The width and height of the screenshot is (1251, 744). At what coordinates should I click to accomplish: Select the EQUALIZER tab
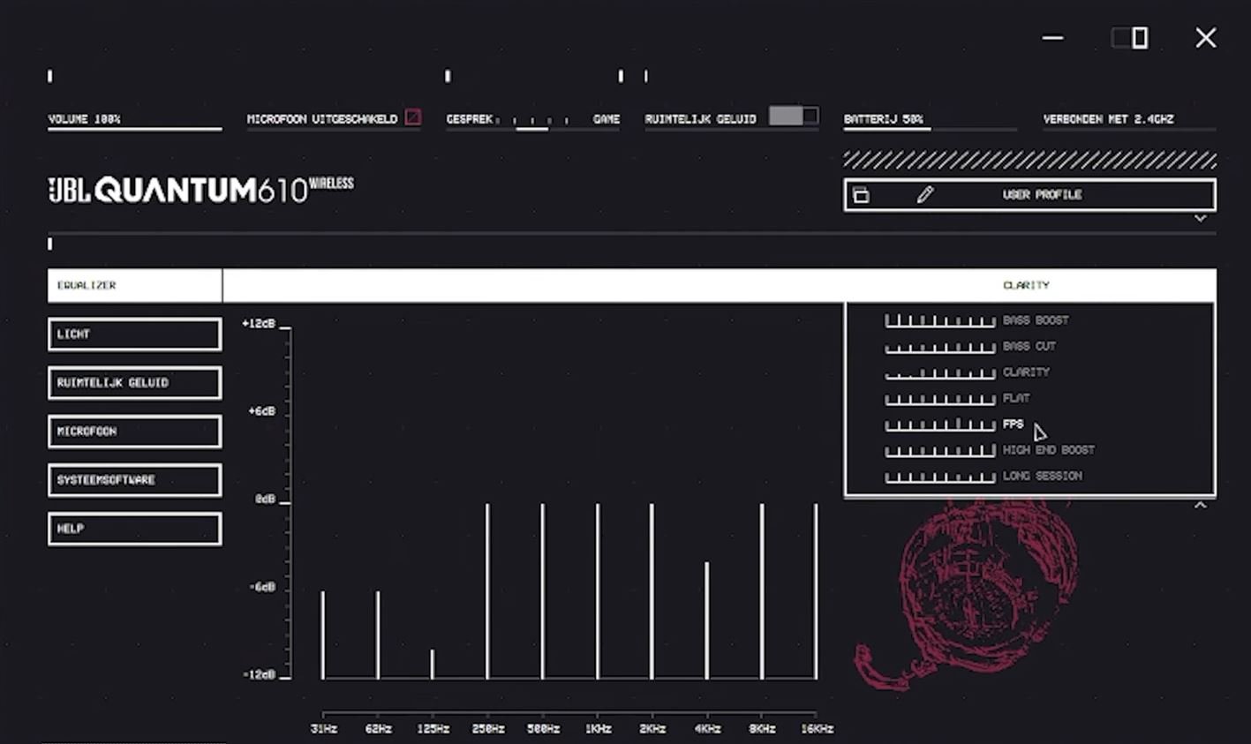[134, 285]
